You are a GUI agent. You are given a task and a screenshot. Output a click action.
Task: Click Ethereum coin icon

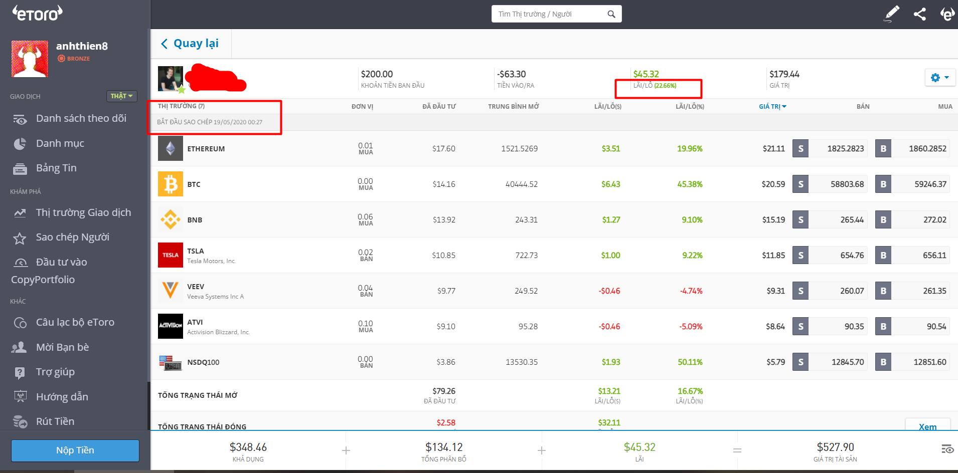pyautogui.click(x=170, y=148)
